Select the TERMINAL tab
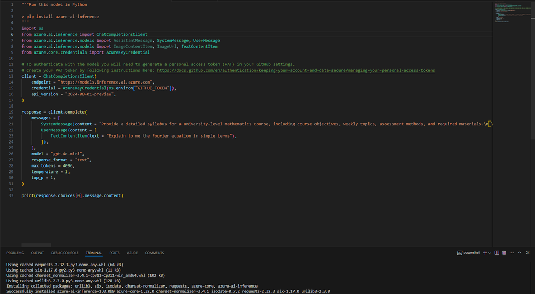535x294 pixels. 94,253
